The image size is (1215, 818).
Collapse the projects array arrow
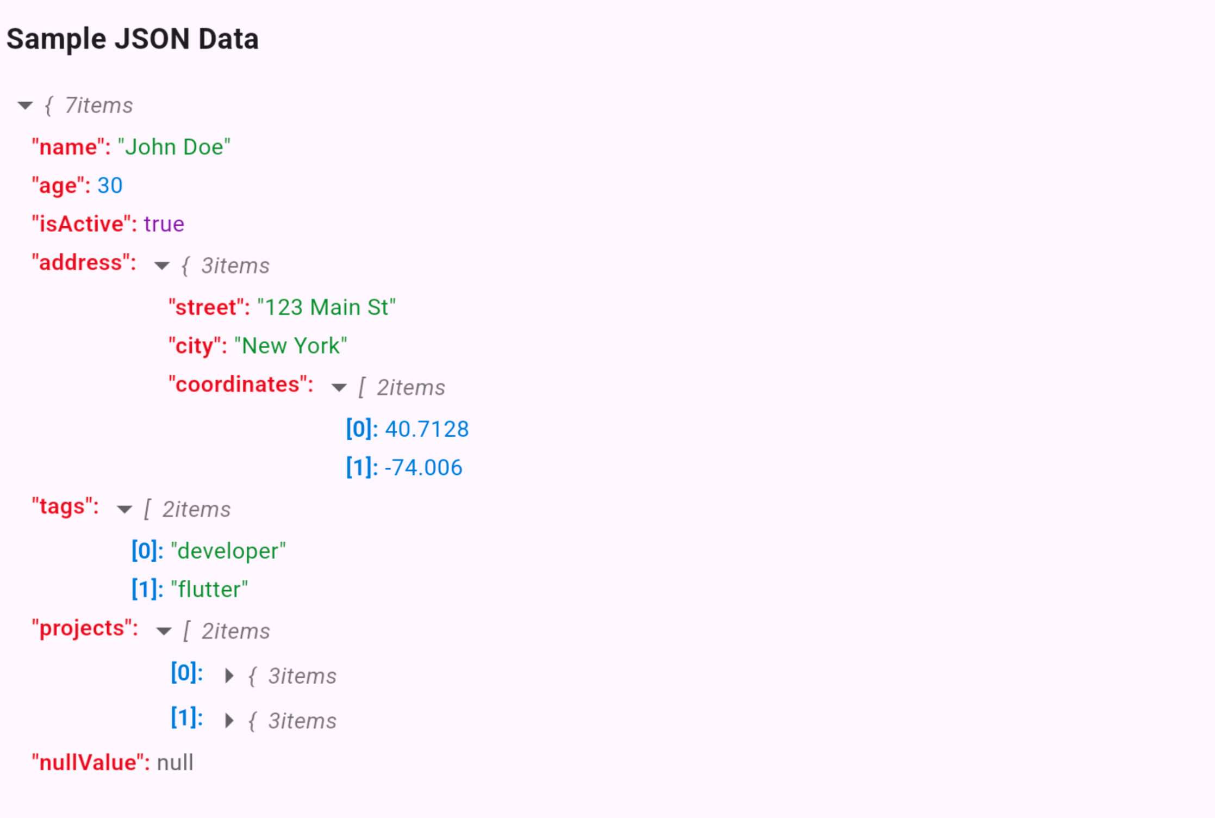tap(164, 631)
